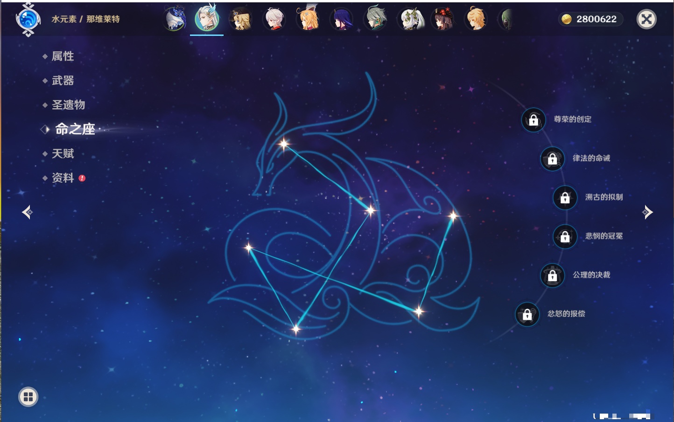Pick Nahida's avatar with the green leaf ornament
674x422 pixels.
(410, 20)
